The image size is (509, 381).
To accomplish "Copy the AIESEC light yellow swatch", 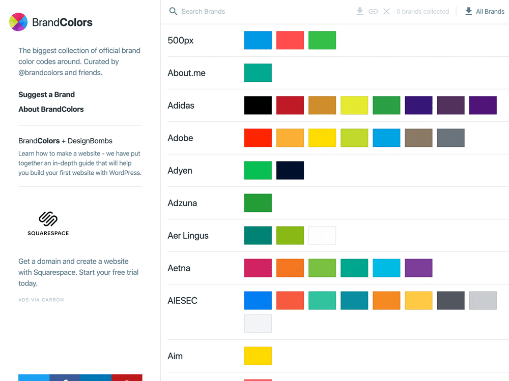I will 419,300.
